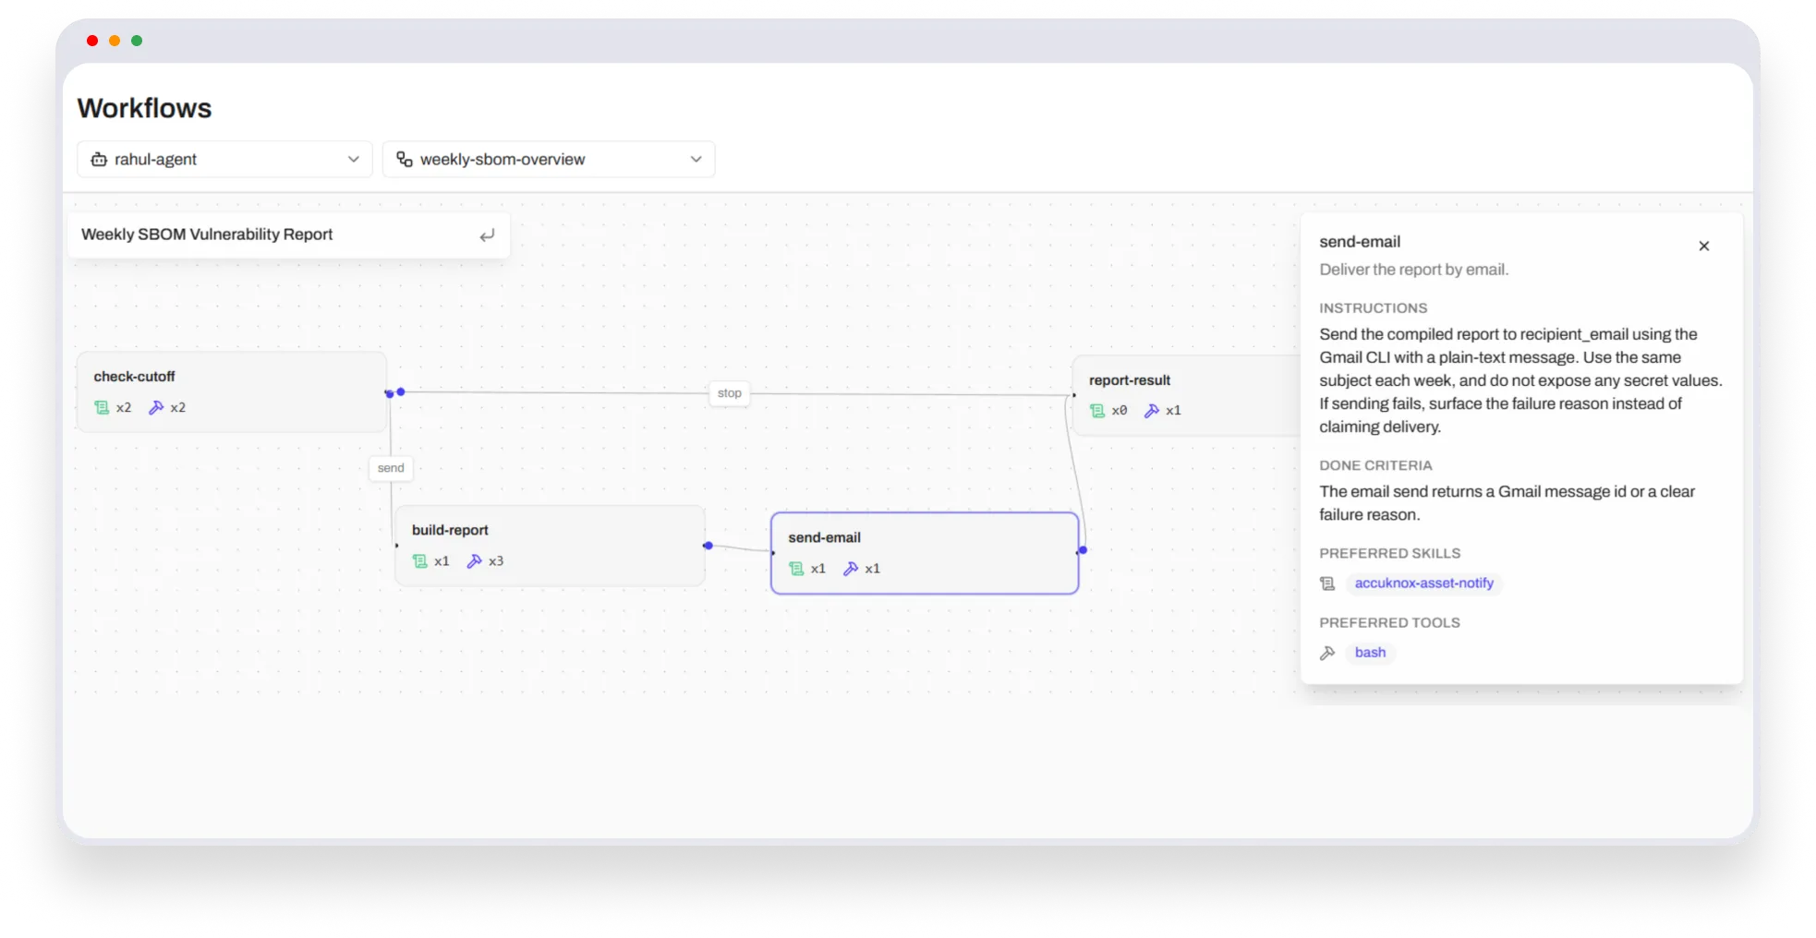Click 'Deliver the report by email.' text
The width and height of the screenshot is (1816, 938).
pos(1413,270)
